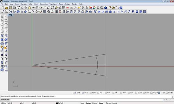Viewport: 174px width, 104px height.
Task: Toggle the Ortho status bar mode
Action: pos(88,103)
